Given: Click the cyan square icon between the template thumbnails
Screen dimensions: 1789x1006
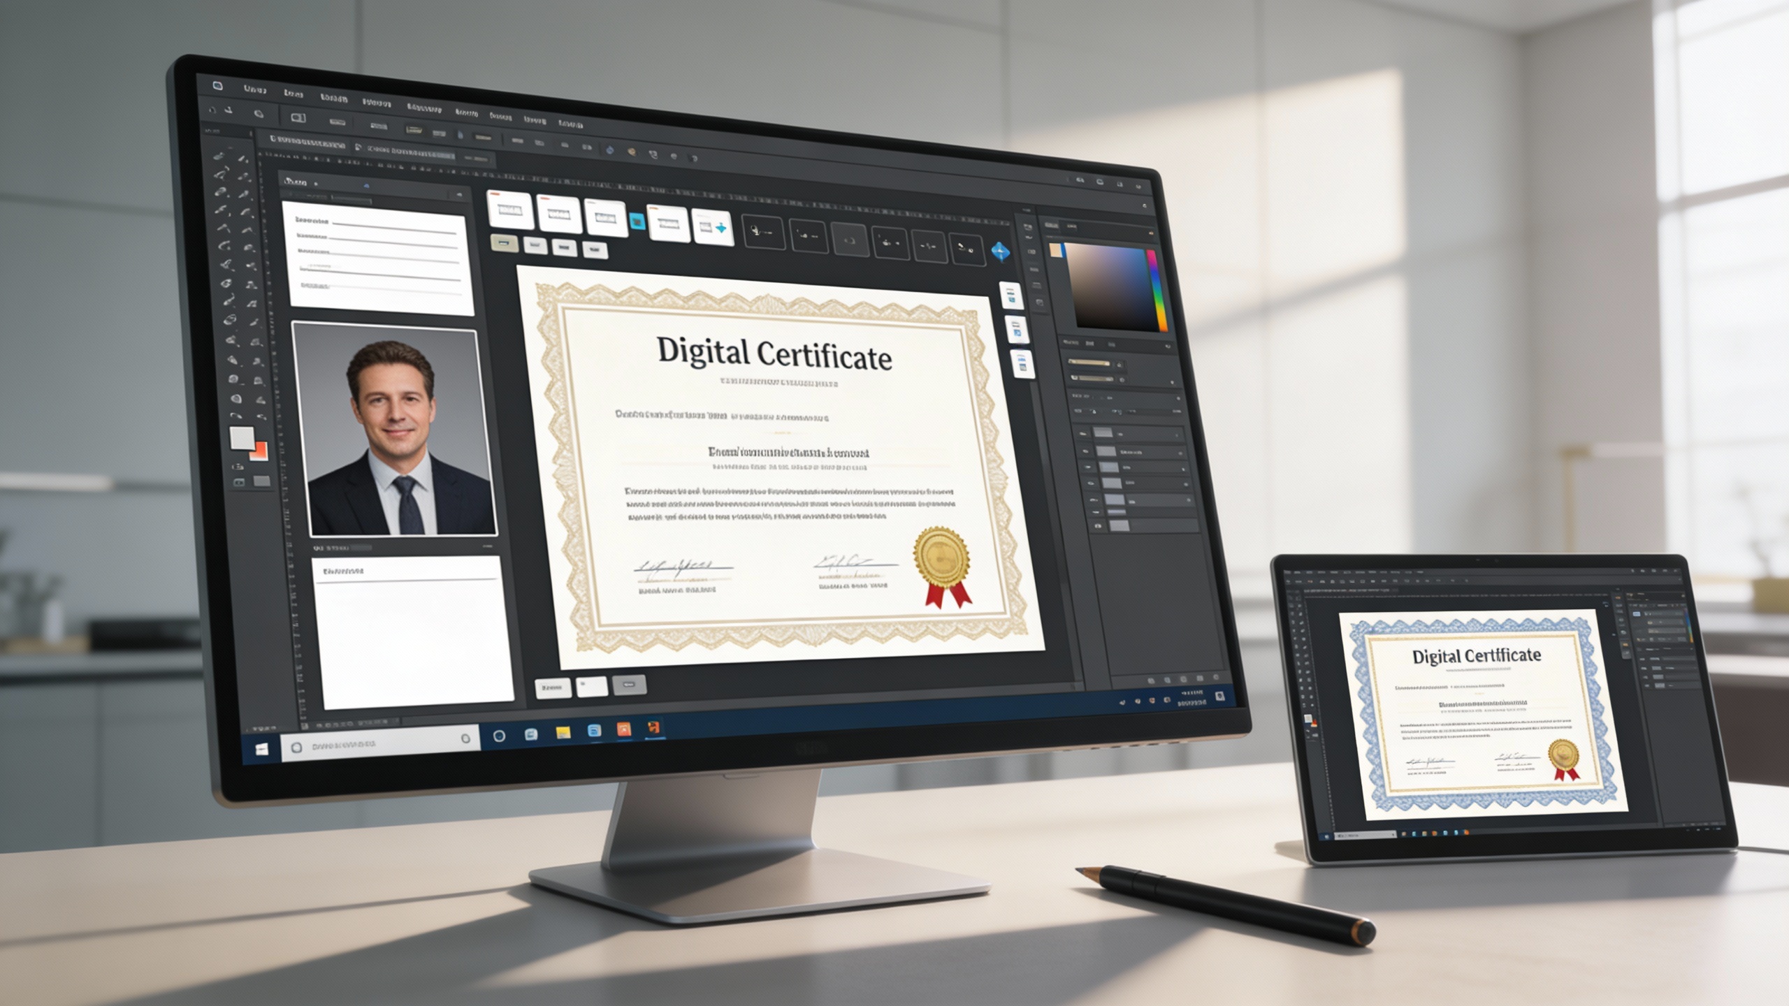Looking at the screenshot, I should 637,221.
